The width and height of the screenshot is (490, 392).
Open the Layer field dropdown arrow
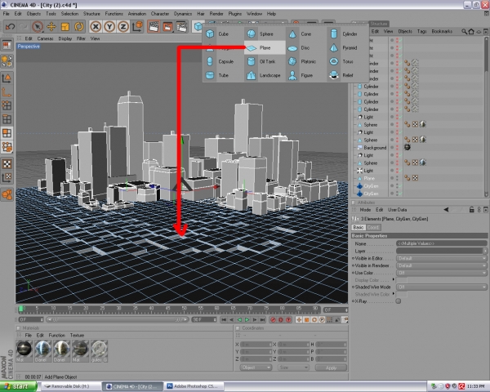[x=485, y=251]
